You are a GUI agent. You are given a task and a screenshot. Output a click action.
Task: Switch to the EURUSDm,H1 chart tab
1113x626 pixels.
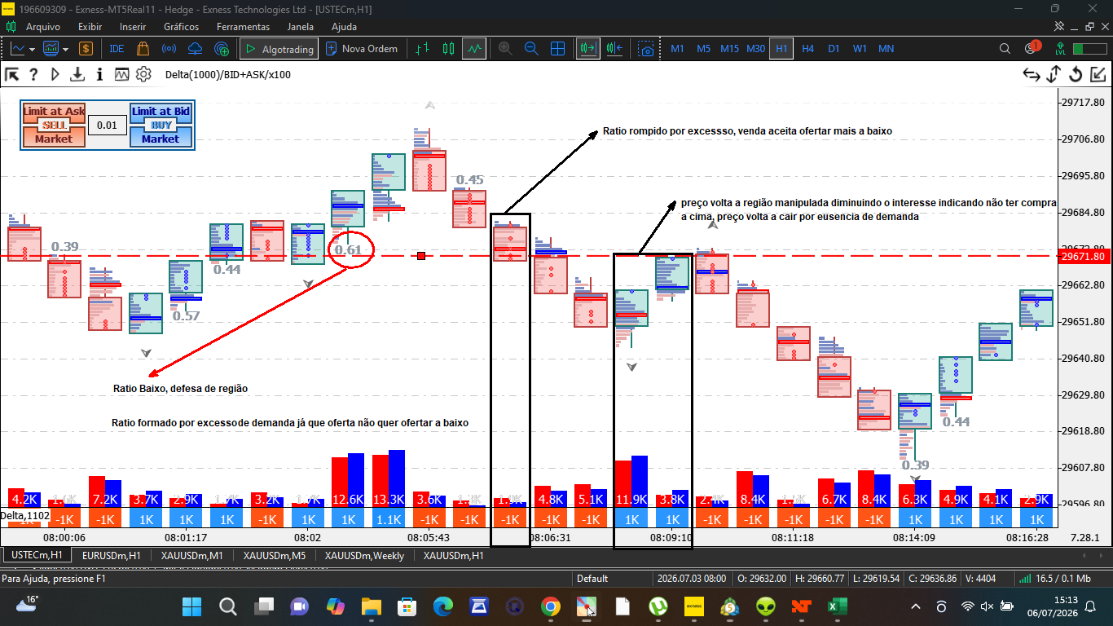112,555
